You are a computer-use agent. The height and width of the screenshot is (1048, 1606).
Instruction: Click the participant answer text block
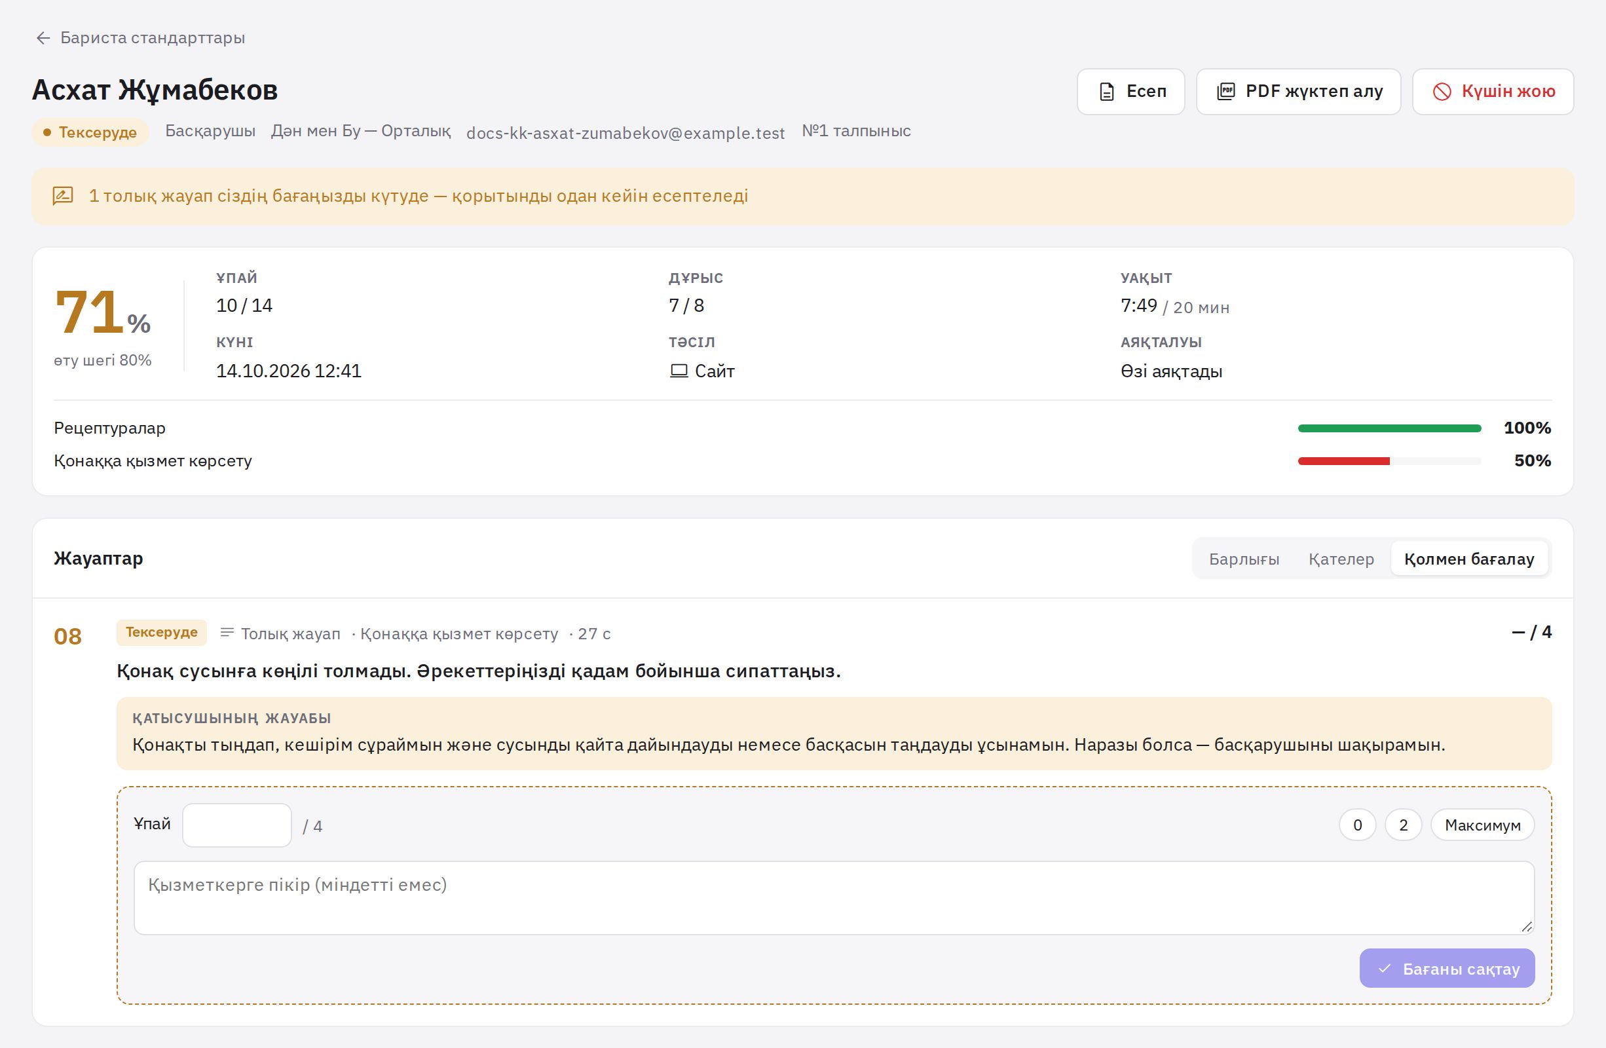point(834,734)
